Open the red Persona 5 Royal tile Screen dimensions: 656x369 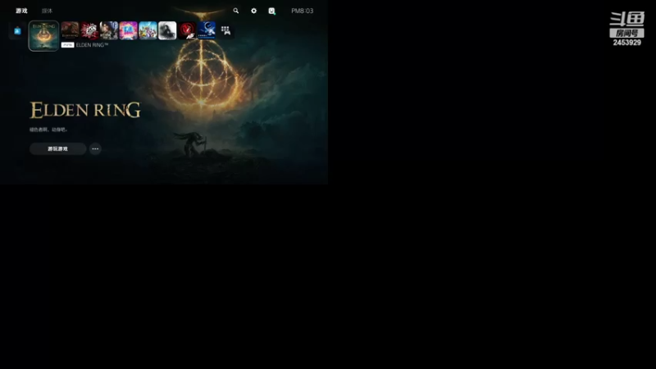click(187, 30)
